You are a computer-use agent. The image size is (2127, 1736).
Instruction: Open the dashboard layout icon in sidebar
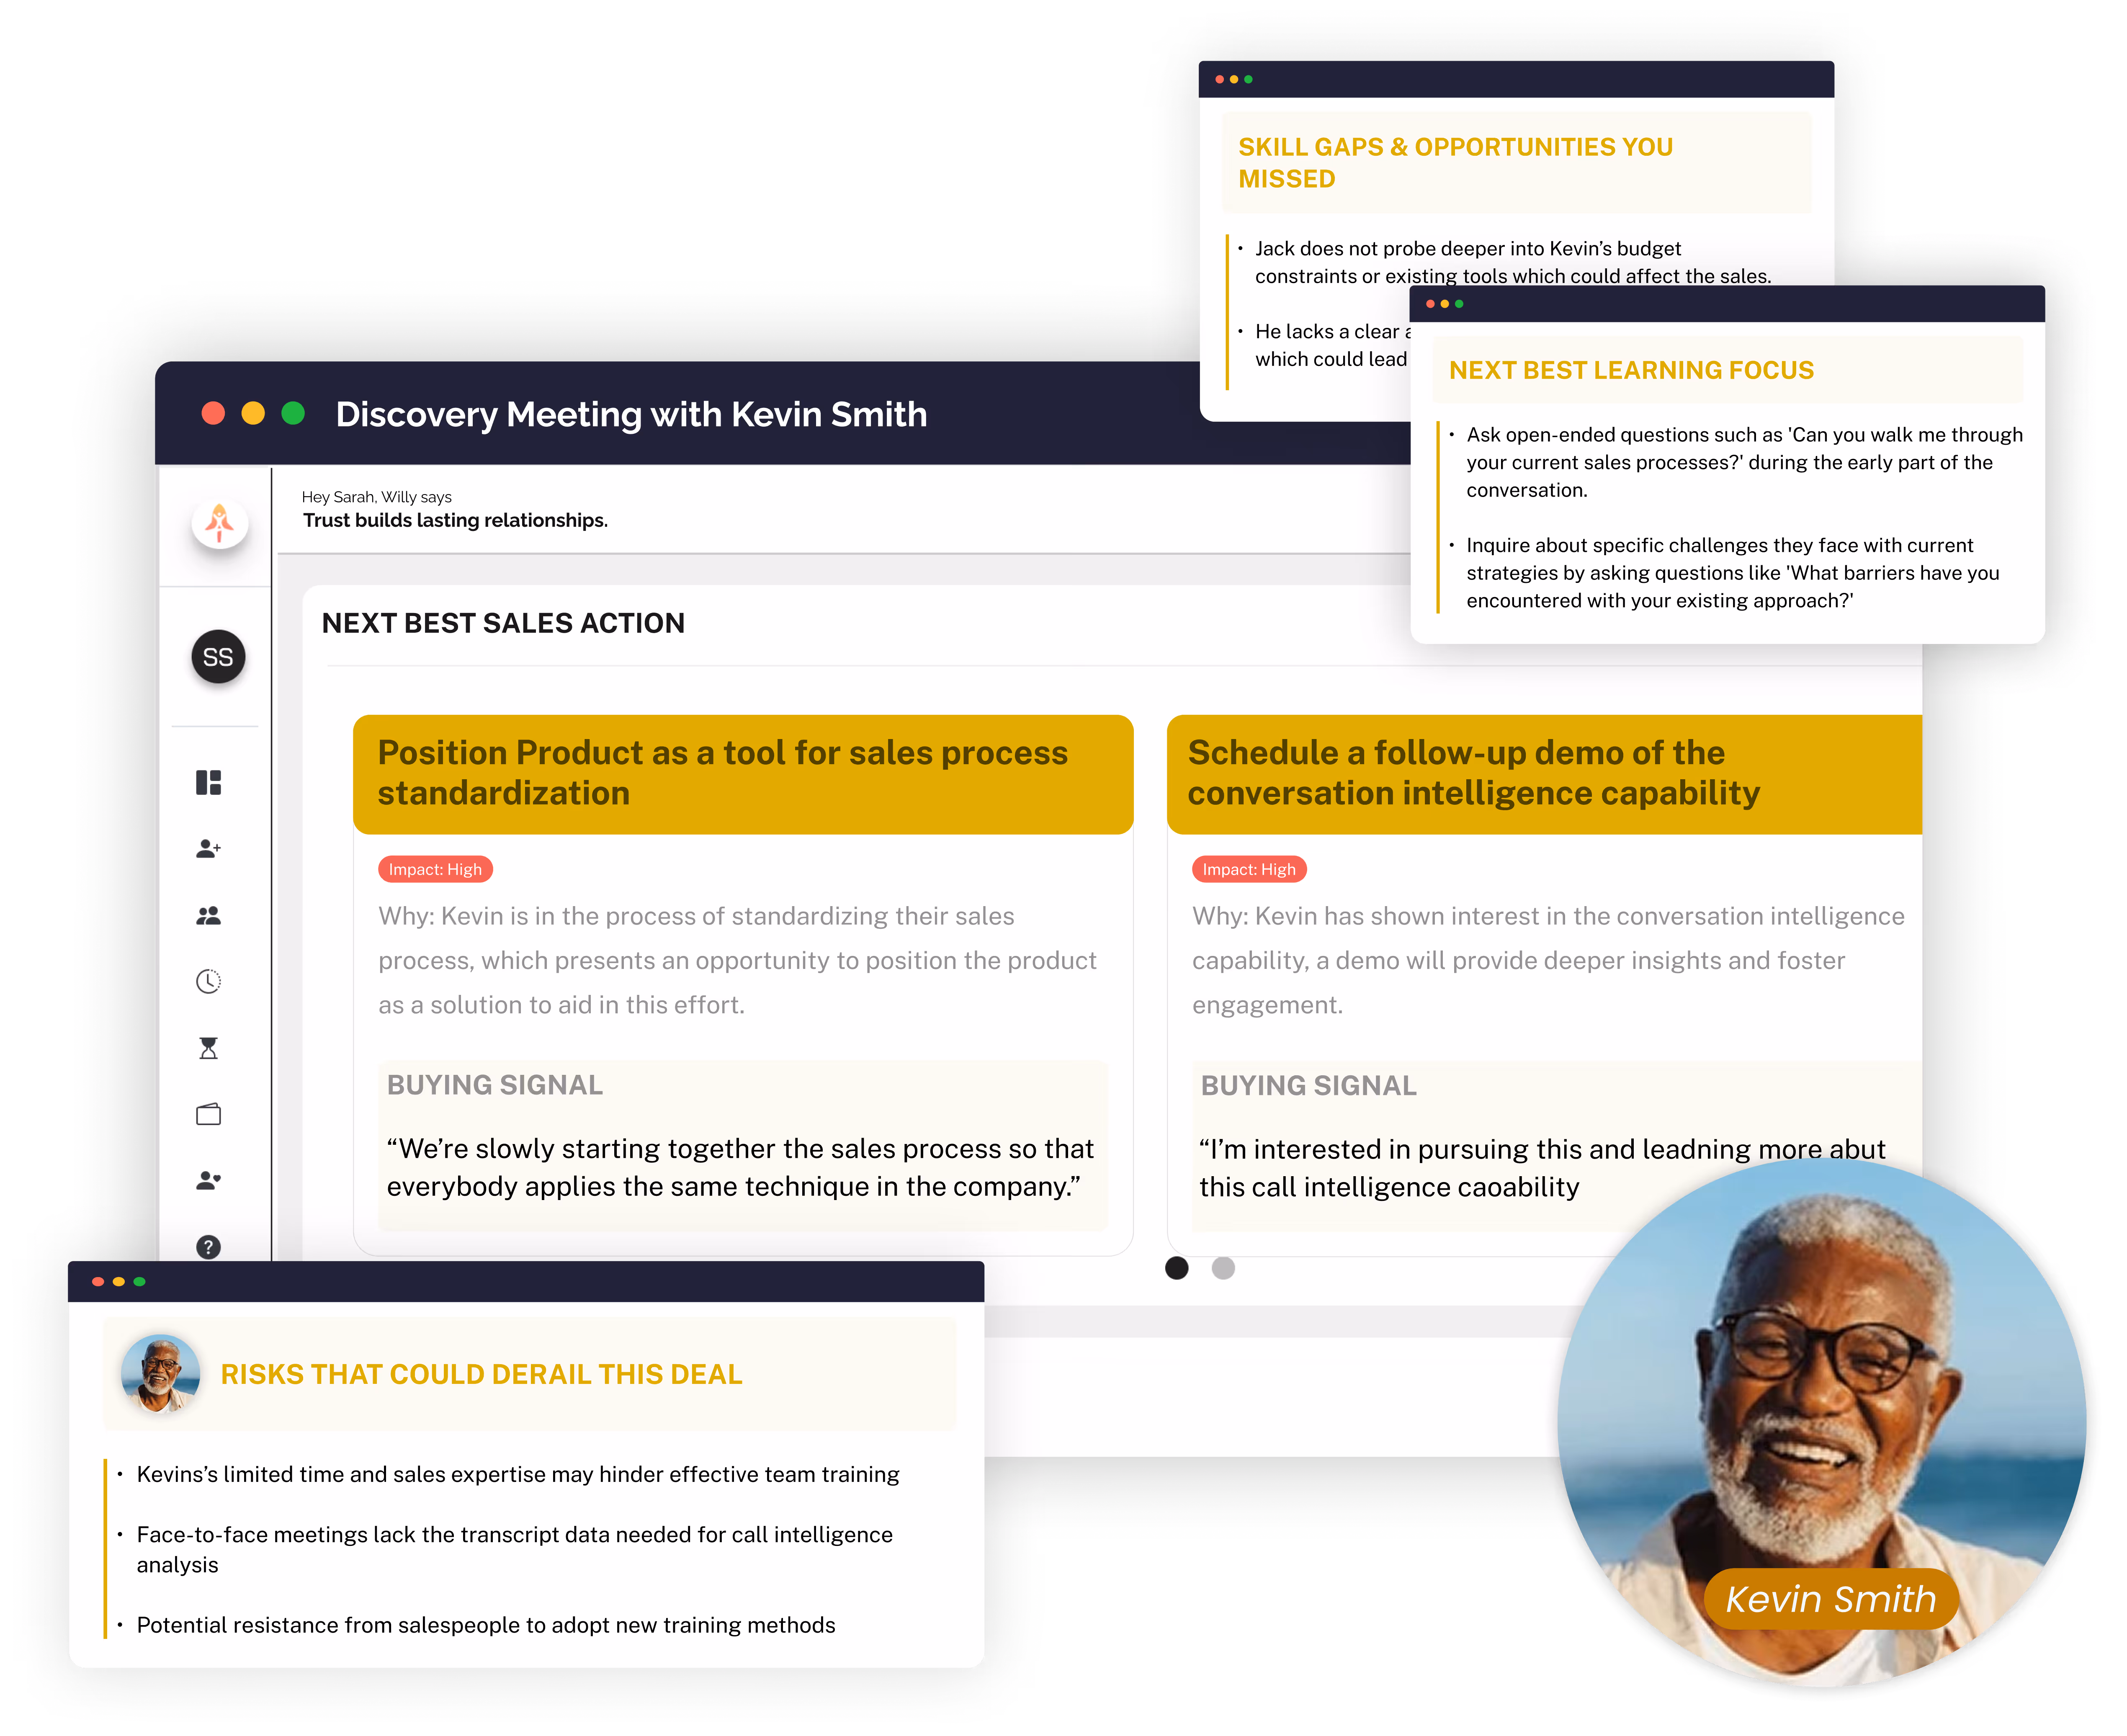click(x=208, y=782)
